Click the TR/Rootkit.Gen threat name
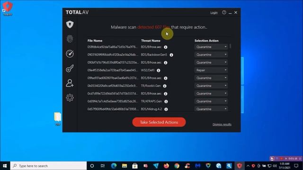 point(151,86)
